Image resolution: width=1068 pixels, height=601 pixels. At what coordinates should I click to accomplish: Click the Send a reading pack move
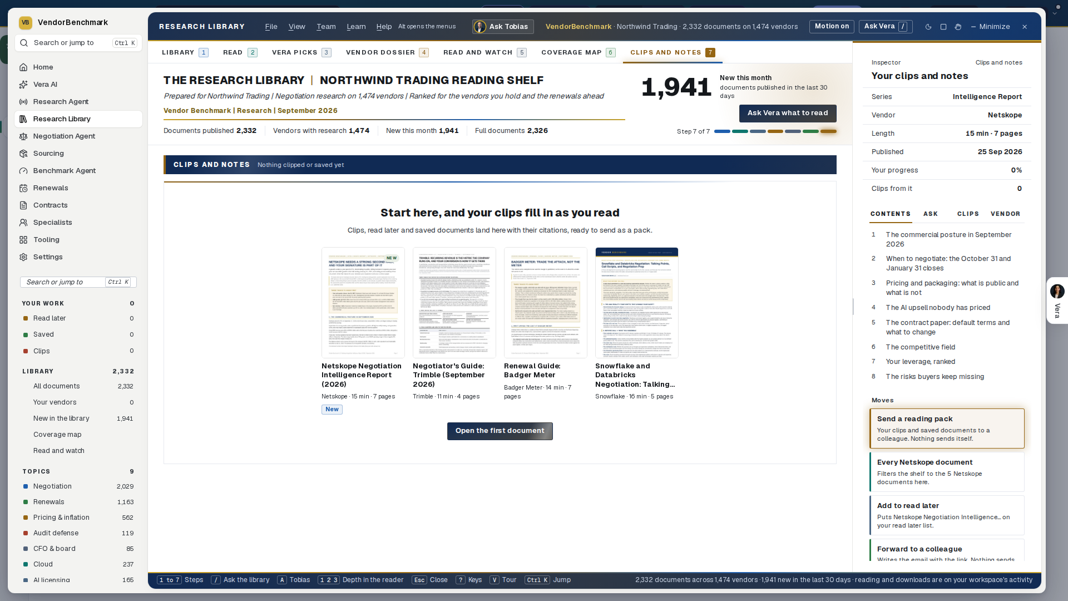pos(947,428)
